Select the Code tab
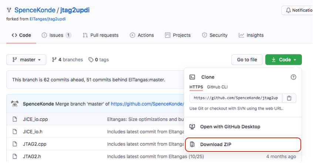Viewport: 313px width, 163px height. point(21,35)
